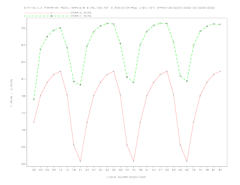The width and height of the screenshot is (240, 185).
Task: Click x-axis tick label 12
Action: click(61, 170)
